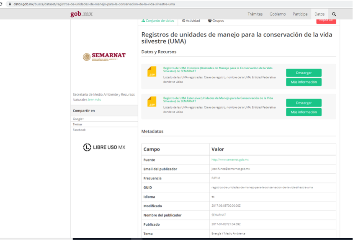Screen dimensions: 353x240
Task: Click the Valor column header
Action: coord(218,149)
